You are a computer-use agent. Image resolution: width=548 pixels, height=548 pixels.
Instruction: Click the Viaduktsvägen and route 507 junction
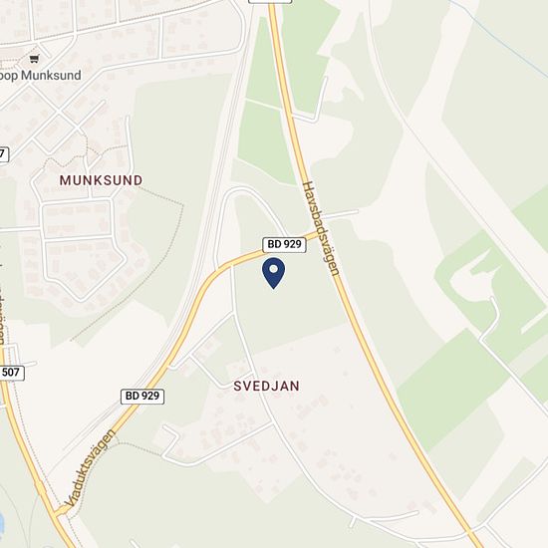click(58, 511)
